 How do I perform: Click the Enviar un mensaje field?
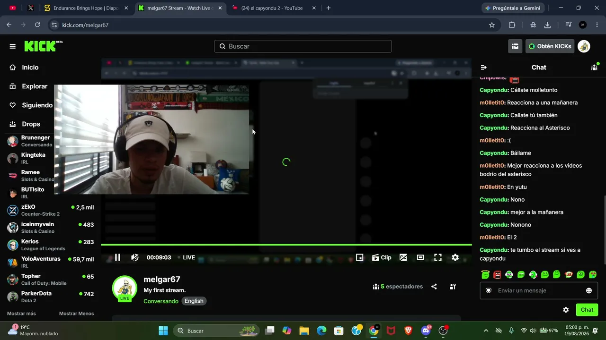point(539,290)
